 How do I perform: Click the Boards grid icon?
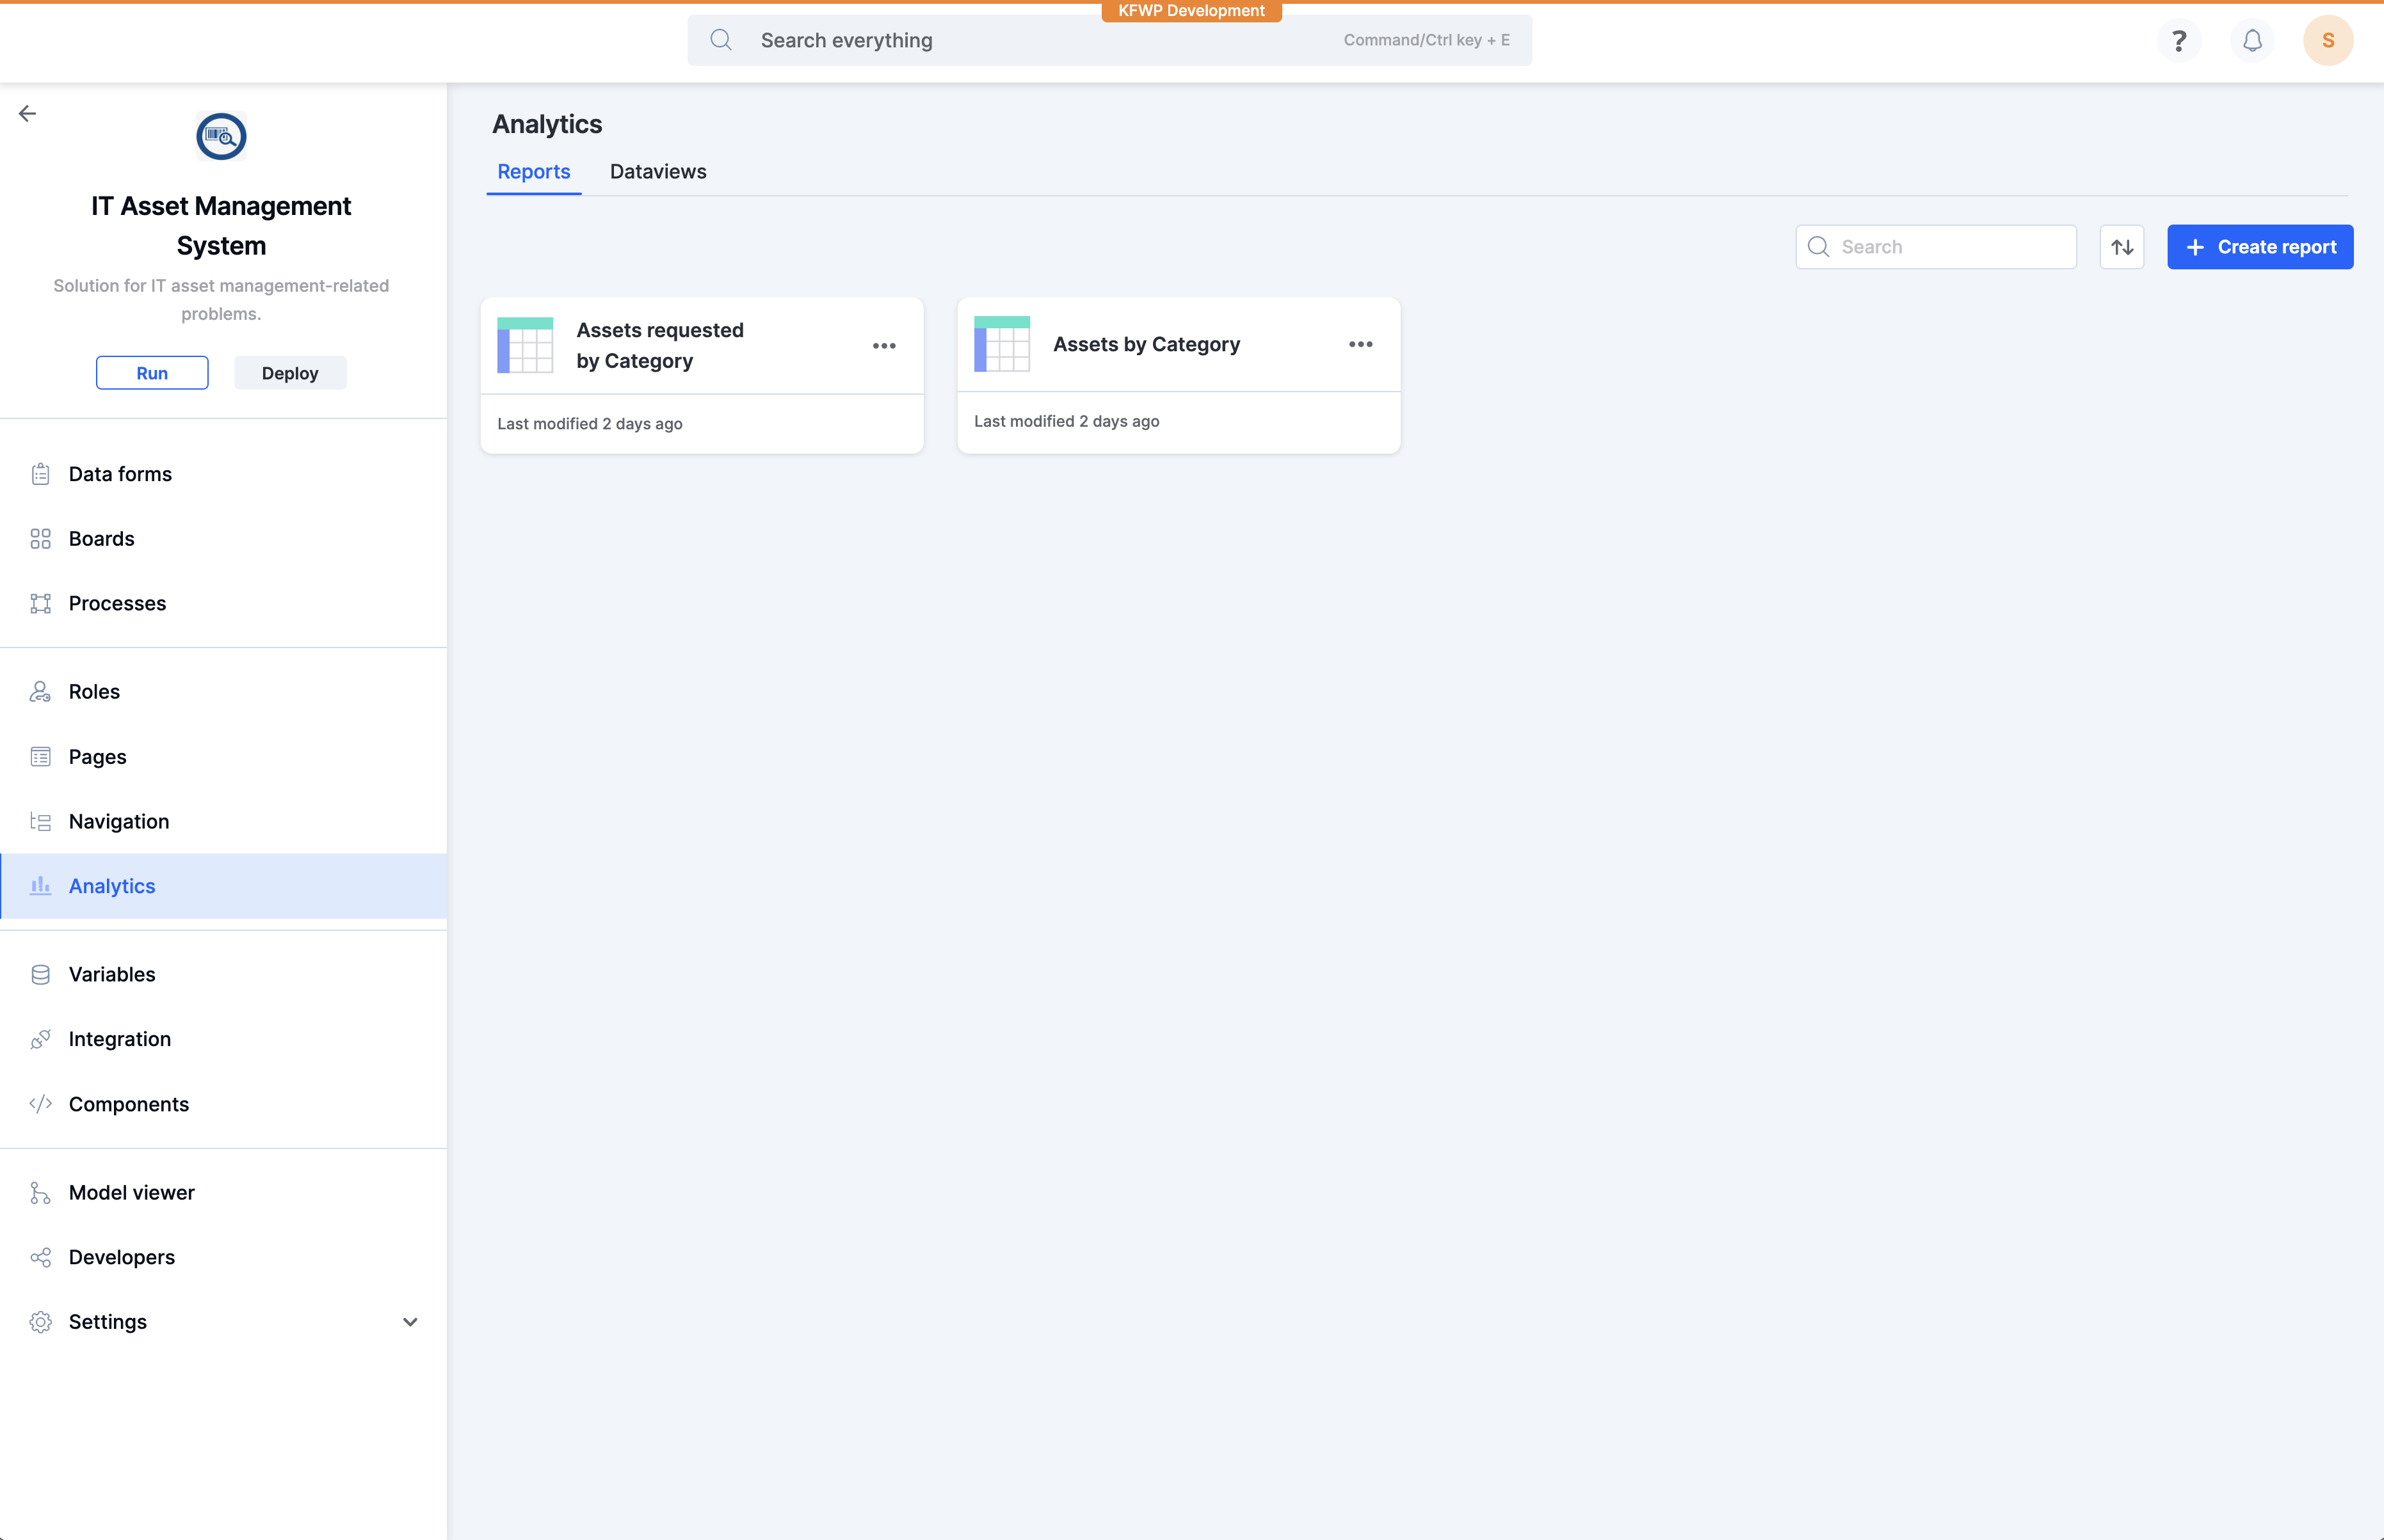tap(40, 539)
